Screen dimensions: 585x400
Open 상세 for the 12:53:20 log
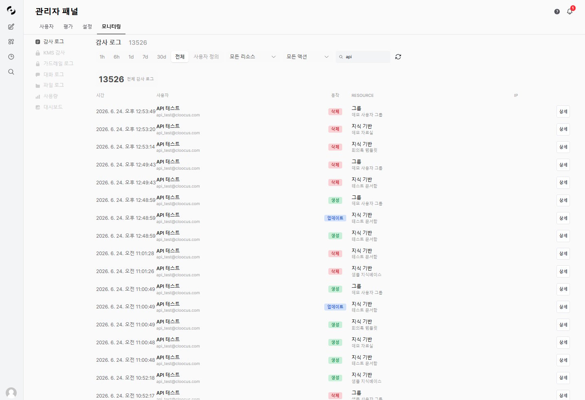point(563,129)
